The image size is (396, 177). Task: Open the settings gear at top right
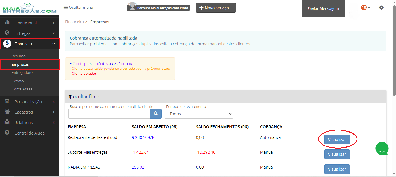(381, 8)
